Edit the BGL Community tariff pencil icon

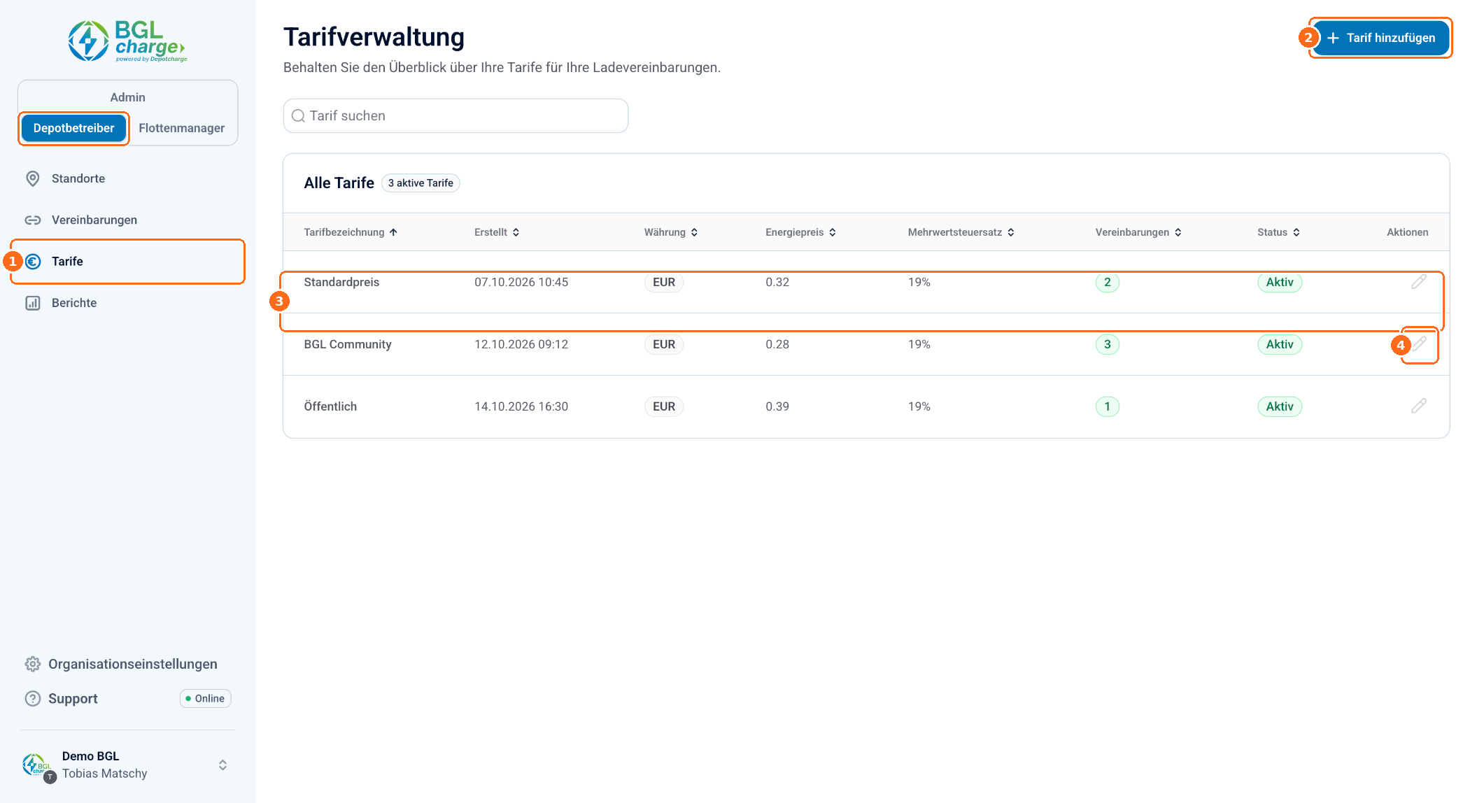pyautogui.click(x=1419, y=344)
